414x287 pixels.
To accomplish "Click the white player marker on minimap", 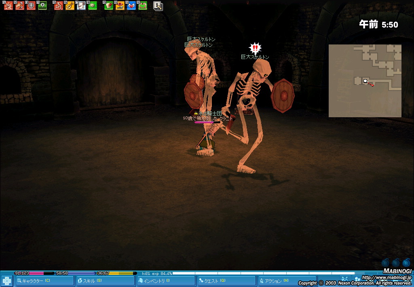I will tap(365, 81).
